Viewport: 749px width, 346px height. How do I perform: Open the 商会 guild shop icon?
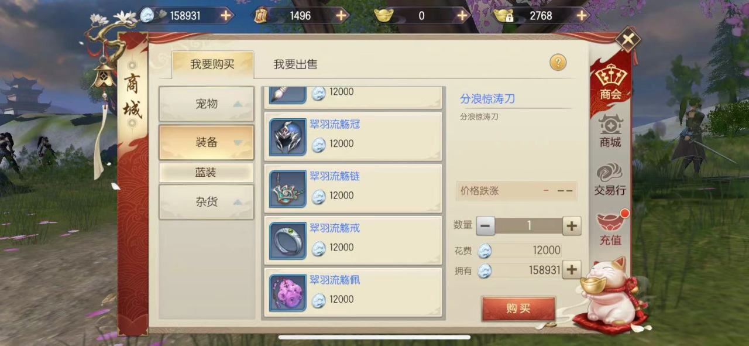(610, 83)
